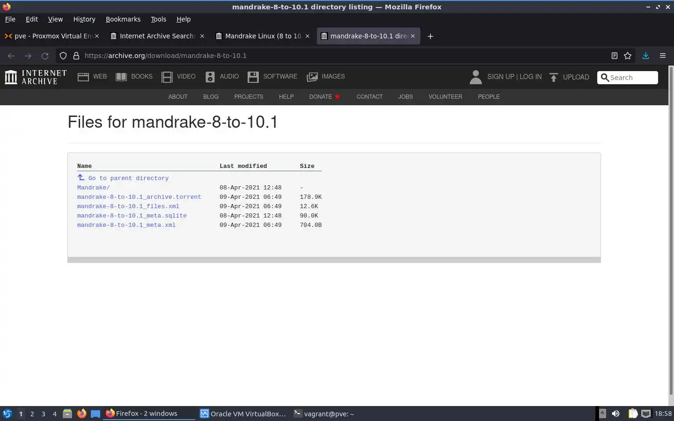The width and height of the screenshot is (674, 421).
Task: Click the network tray icon
Action: pyautogui.click(x=646, y=414)
